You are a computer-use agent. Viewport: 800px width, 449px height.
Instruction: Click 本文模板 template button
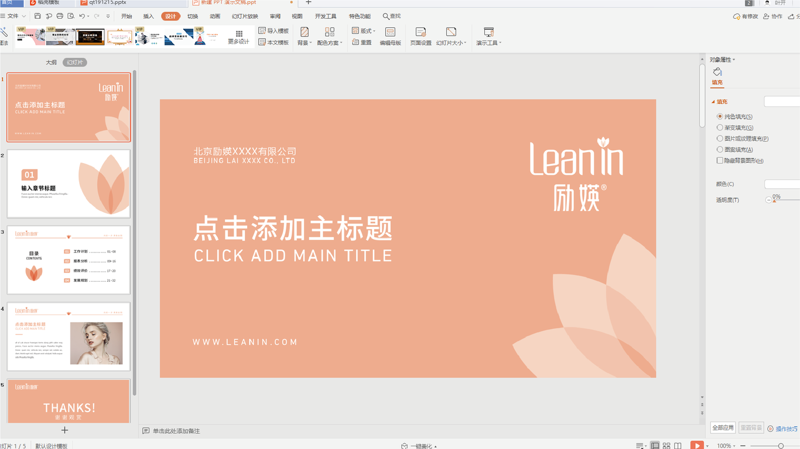[273, 42]
